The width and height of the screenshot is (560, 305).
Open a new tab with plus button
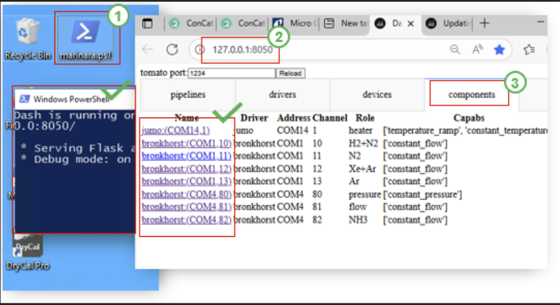484,24
